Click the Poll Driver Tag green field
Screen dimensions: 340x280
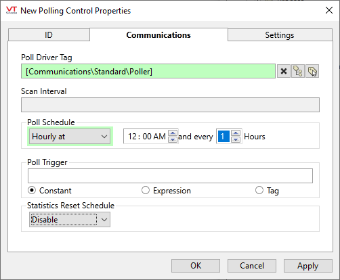[x=148, y=71]
